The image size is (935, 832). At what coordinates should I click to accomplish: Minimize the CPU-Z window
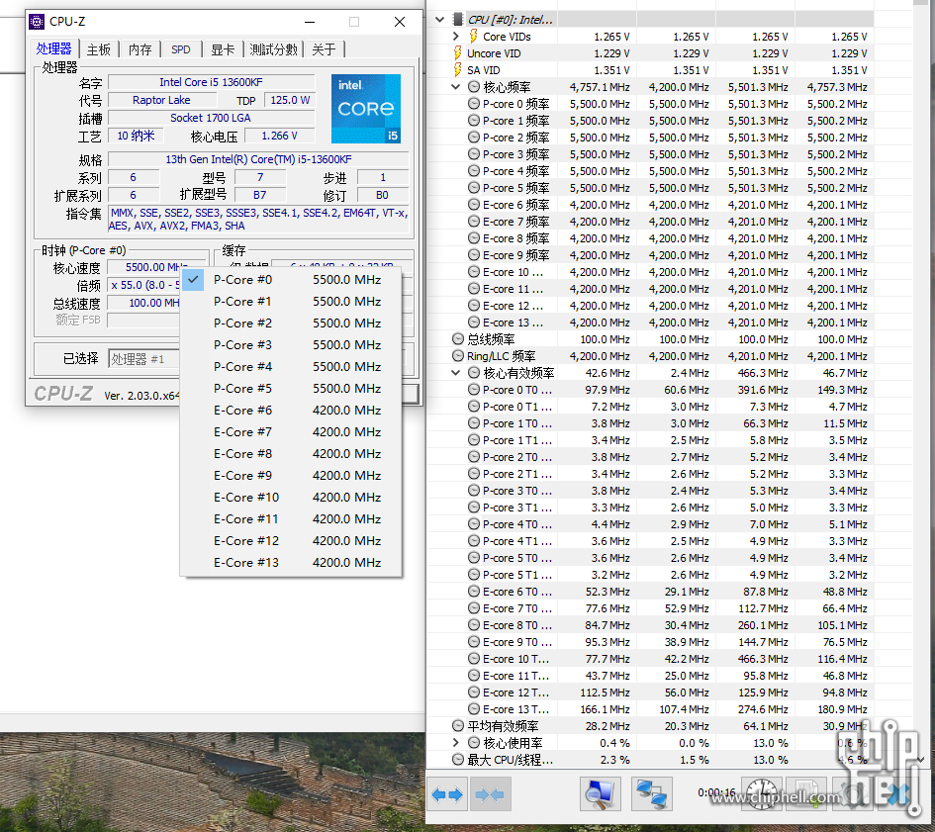[310, 22]
